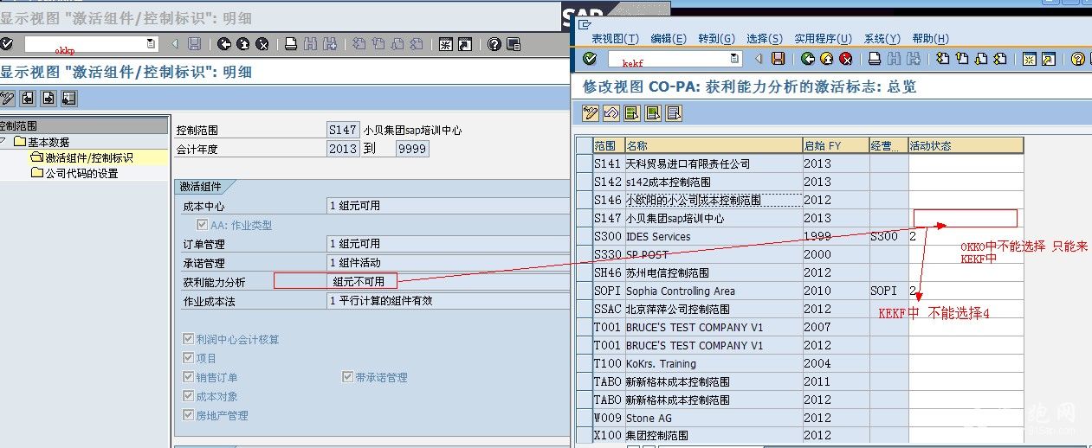Viewport: 1092px width, 448px height.
Task: Go to first page icon in right window
Action: [x=944, y=59]
